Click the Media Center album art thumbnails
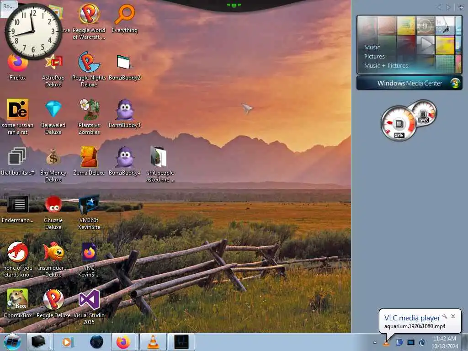Screen dimensions: 468x351 pyautogui.click(x=409, y=45)
